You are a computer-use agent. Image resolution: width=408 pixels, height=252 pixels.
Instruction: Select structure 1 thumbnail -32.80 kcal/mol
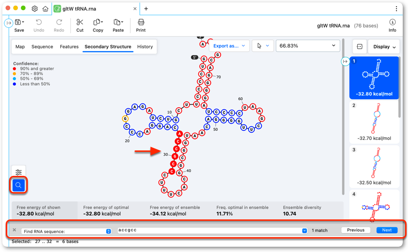(x=374, y=78)
